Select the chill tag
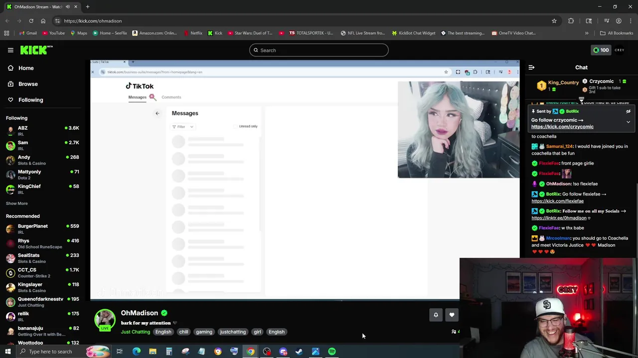638x358 pixels. [184, 332]
